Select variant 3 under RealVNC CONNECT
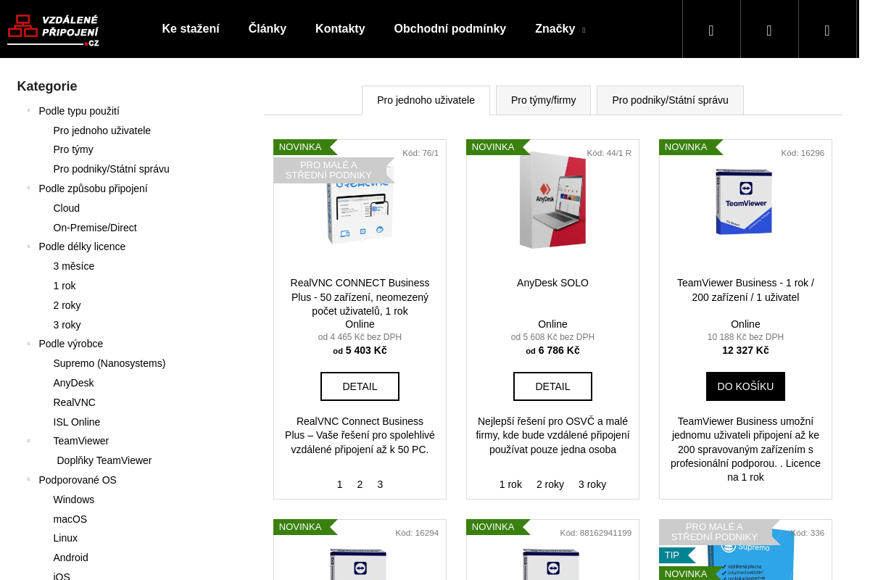The height and width of the screenshot is (580, 870). click(380, 484)
